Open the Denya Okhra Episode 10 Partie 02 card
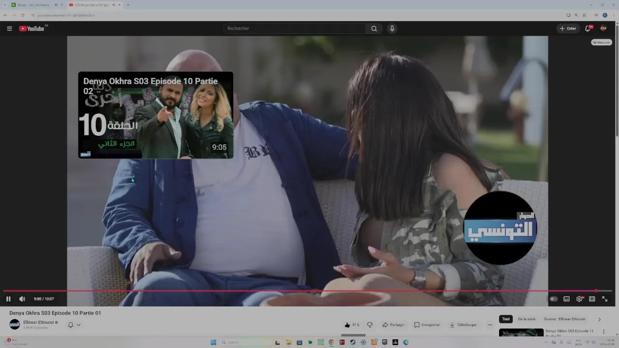 (x=156, y=115)
